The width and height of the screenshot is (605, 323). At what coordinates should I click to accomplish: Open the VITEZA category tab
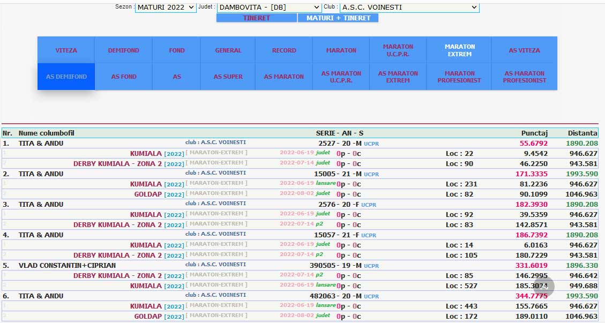tap(66, 50)
